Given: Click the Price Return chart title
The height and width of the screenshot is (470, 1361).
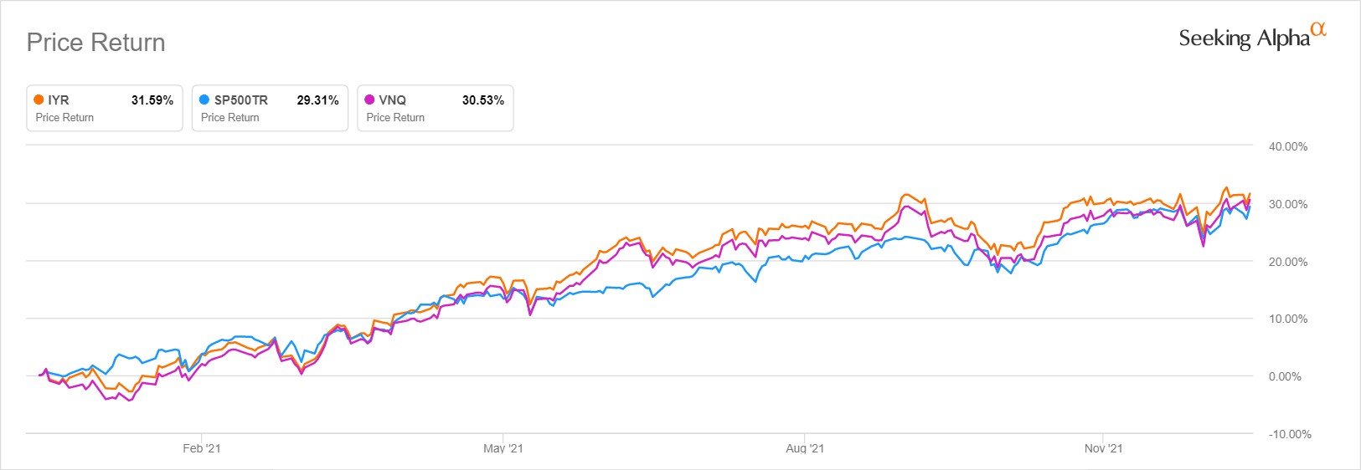Looking at the screenshot, I should [96, 43].
